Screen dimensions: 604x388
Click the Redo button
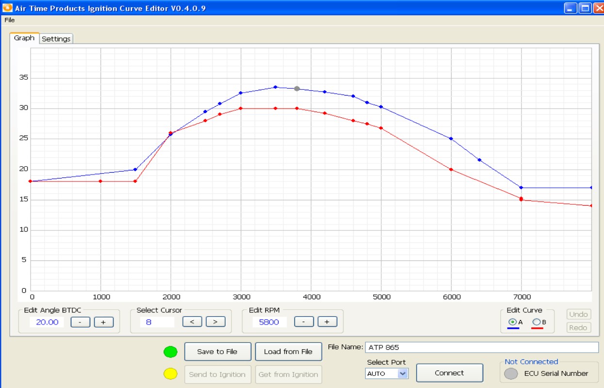tap(579, 328)
